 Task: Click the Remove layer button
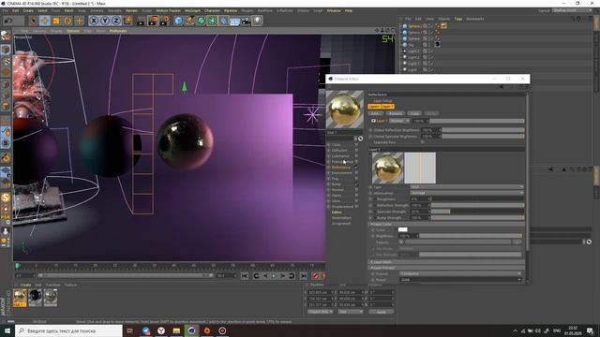[x=395, y=113]
